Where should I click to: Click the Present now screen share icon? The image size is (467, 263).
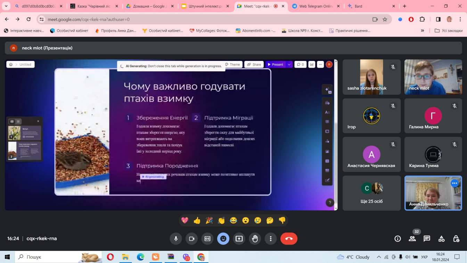(x=239, y=239)
